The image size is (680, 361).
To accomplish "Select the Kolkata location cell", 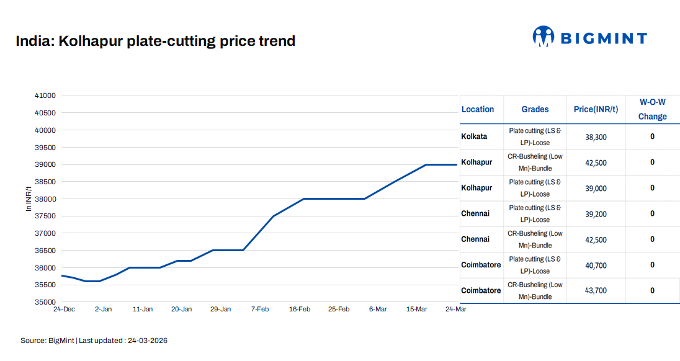I will click(475, 136).
